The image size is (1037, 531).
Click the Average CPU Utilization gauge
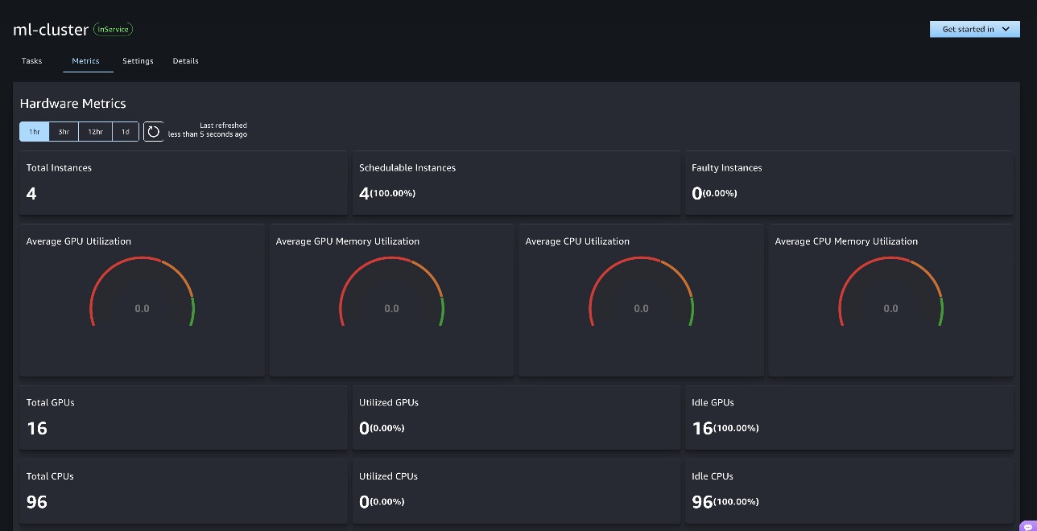point(641,292)
